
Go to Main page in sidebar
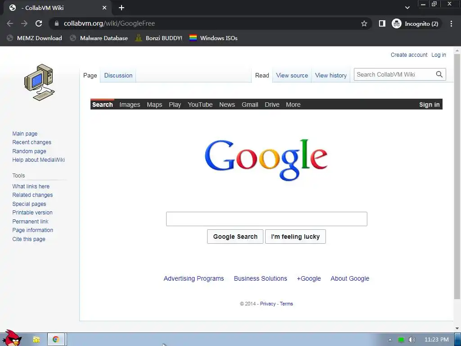point(25,133)
